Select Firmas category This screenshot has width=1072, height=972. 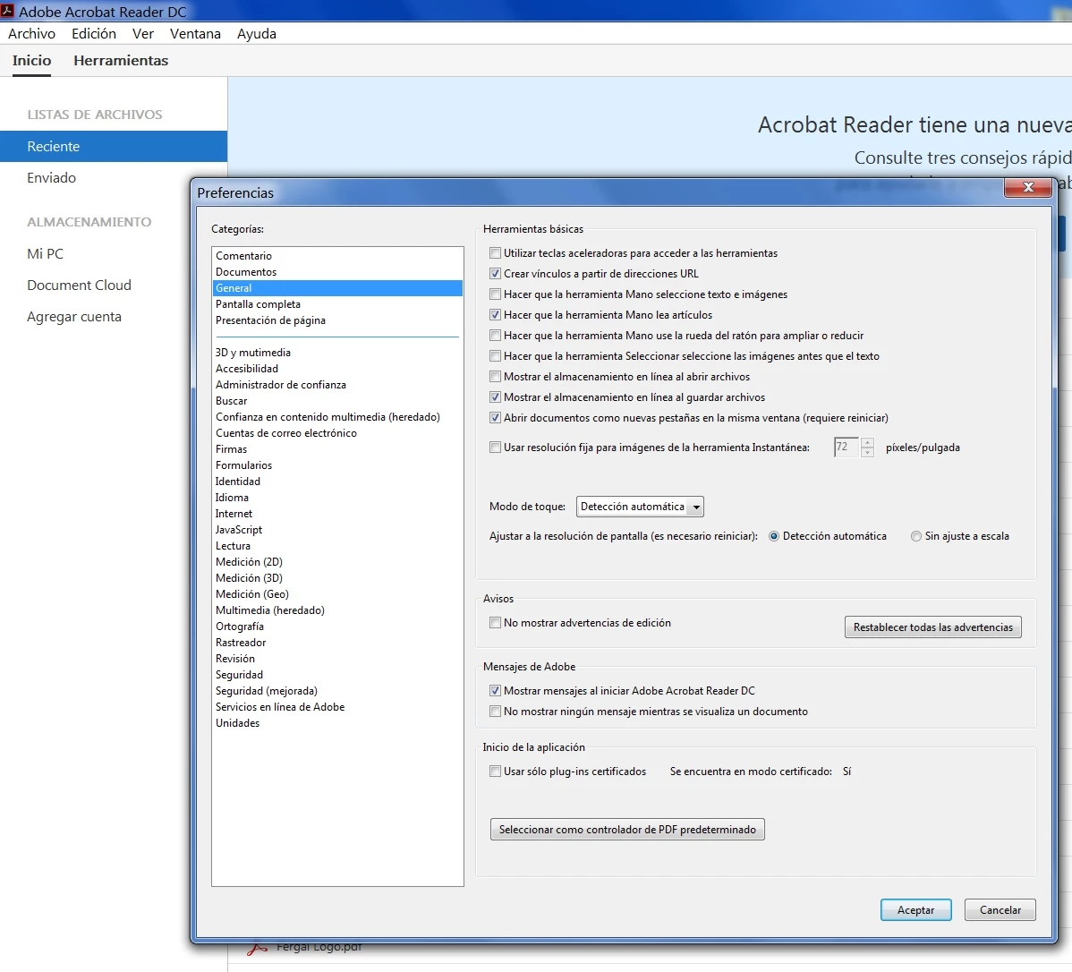337,449
